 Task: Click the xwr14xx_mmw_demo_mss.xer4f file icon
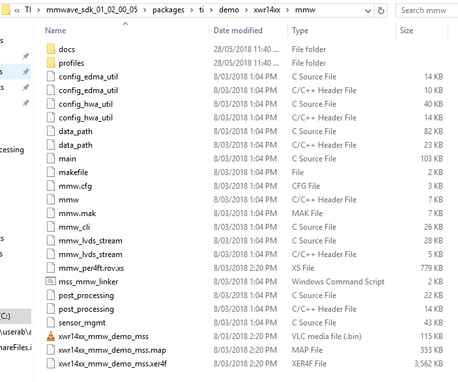tap(51, 364)
